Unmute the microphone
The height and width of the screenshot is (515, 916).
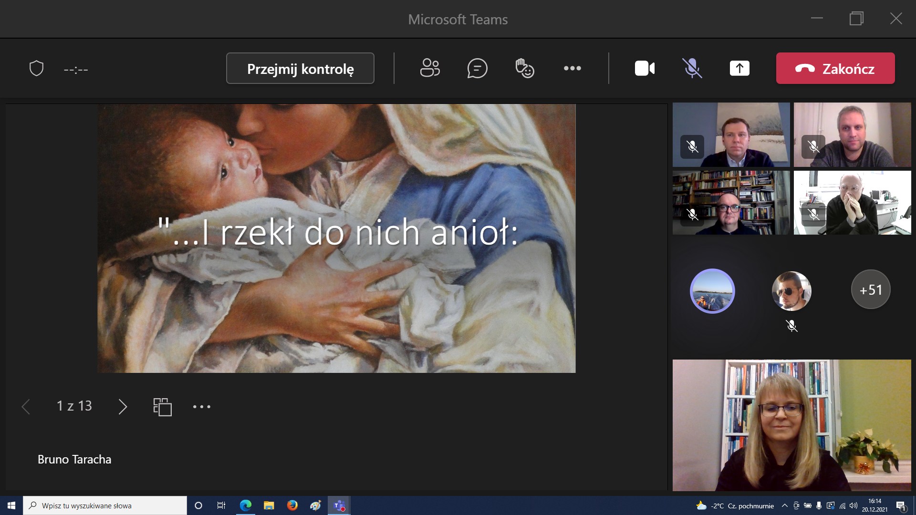(x=692, y=68)
